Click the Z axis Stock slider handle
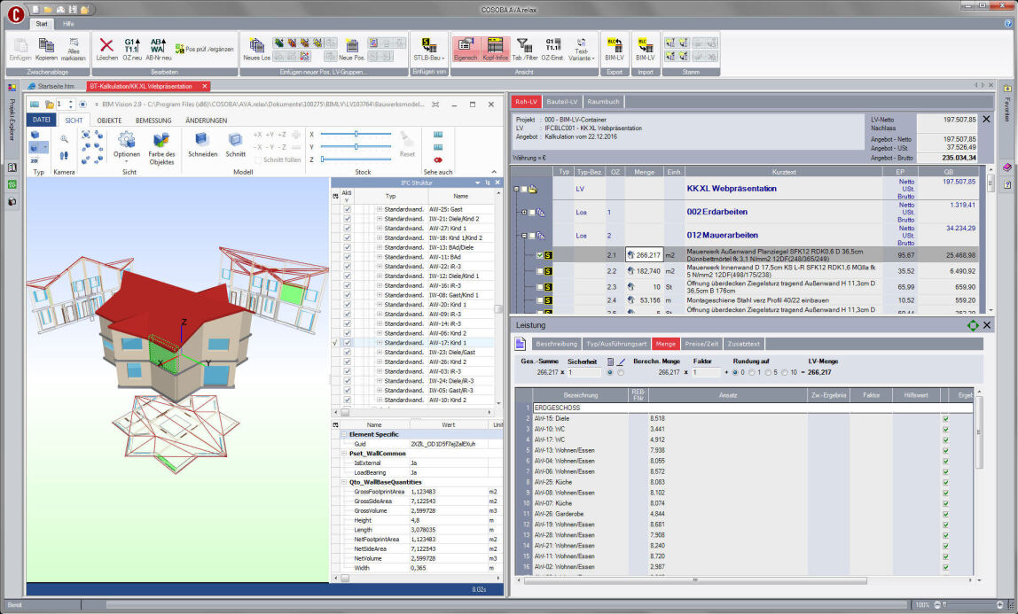Viewport: 1018px width, 614px height. (323, 159)
